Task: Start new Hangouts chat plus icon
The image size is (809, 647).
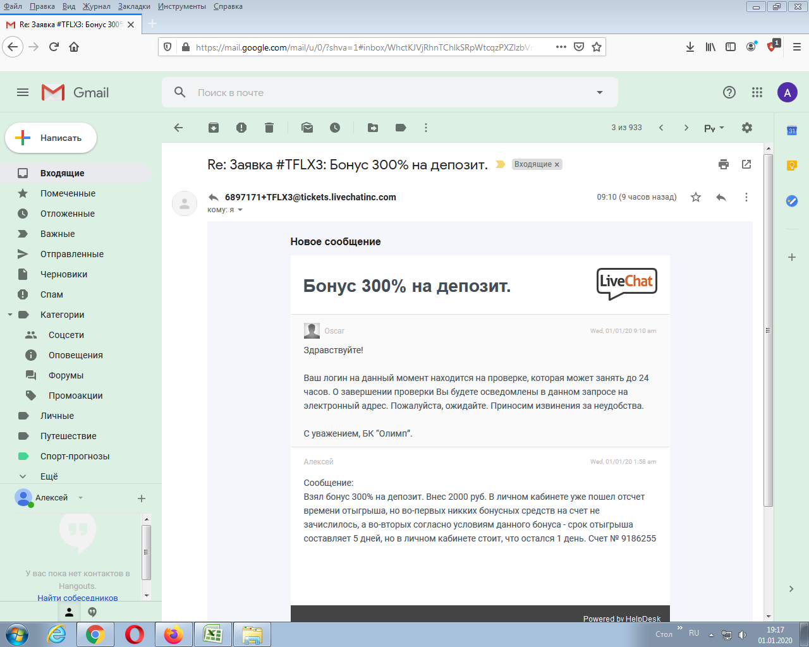Action: [x=142, y=499]
